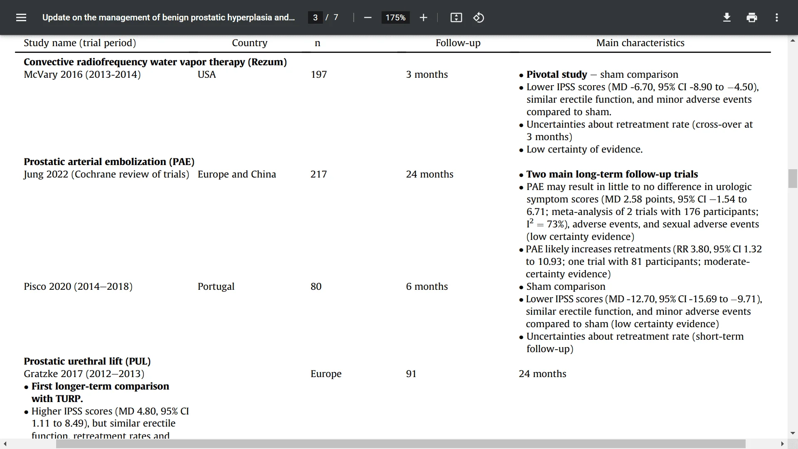Click the zoom in plus button
The height and width of the screenshot is (449, 798).
(x=423, y=17)
